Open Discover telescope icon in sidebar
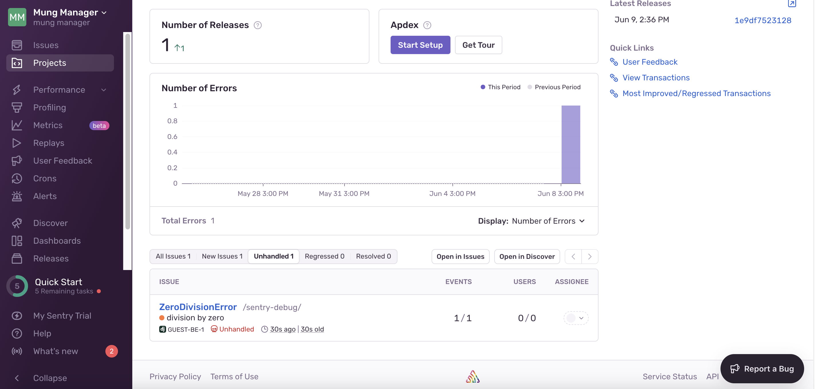 (x=17, y=223)
